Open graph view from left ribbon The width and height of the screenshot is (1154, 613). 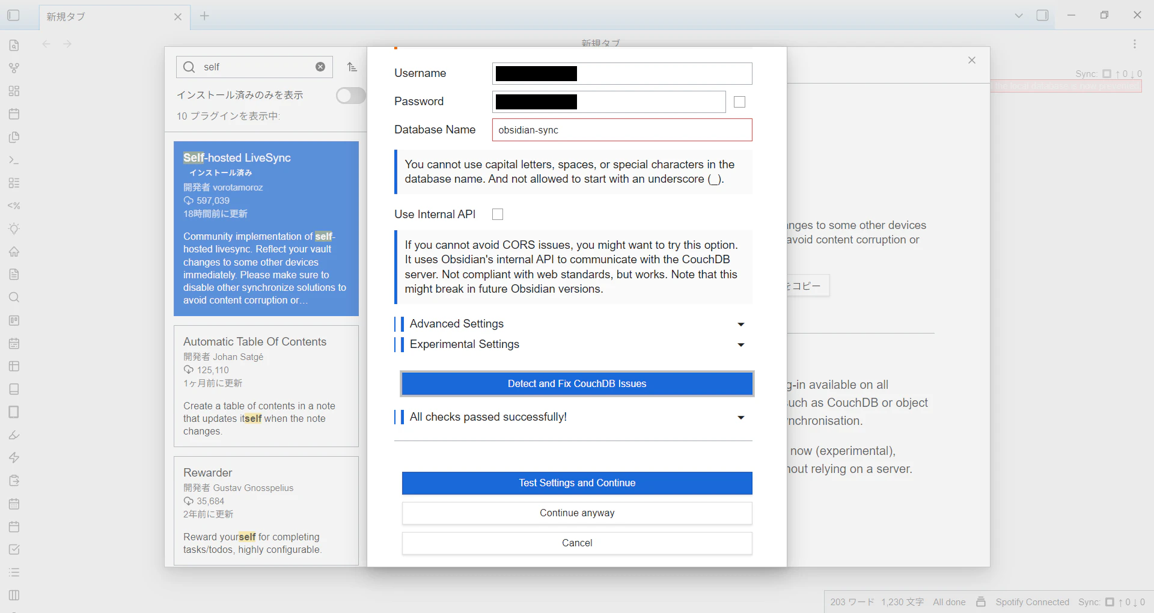tap(14, 68)
